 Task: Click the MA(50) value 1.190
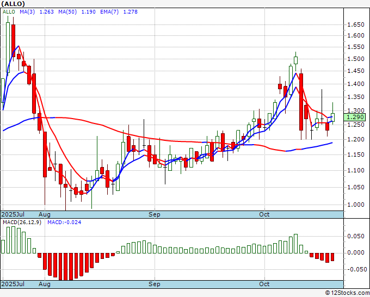click(x=89, y=12)
